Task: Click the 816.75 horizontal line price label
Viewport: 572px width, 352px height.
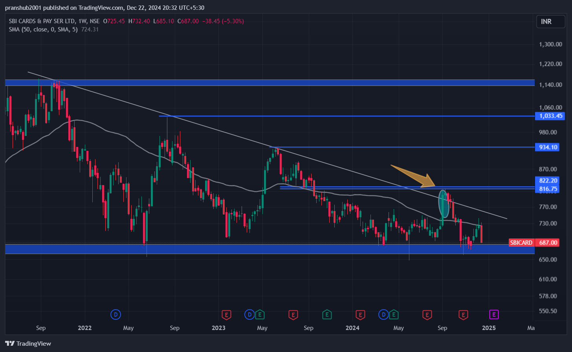Action: tap(547, 189)
